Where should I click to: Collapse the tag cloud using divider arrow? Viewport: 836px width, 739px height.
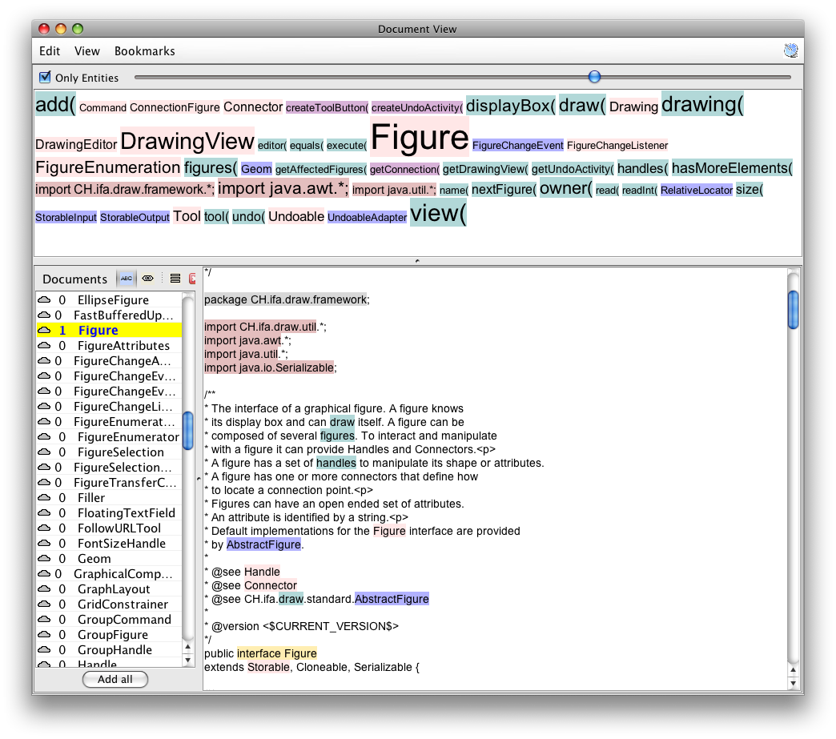tap(417, 261)
